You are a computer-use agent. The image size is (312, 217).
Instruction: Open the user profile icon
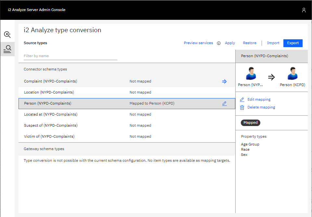[304, 10]
